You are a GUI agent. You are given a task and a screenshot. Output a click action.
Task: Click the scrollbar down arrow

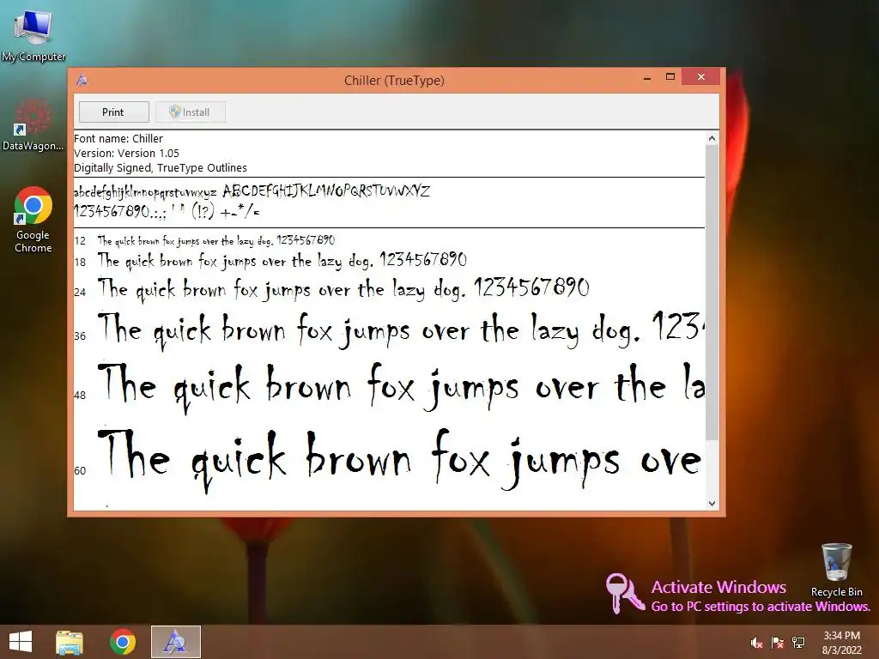(x=712, y=503)
